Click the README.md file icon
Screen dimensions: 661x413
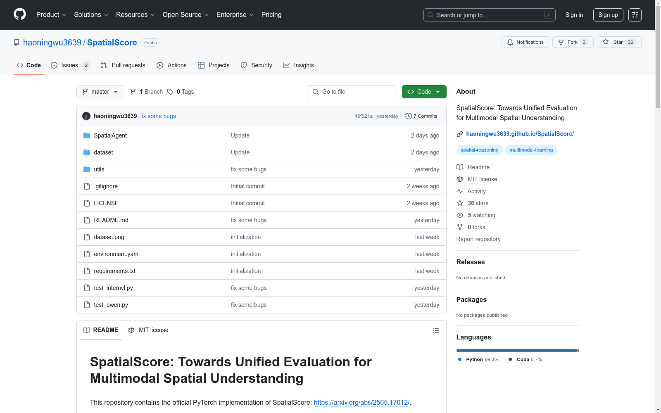point(87,220)
